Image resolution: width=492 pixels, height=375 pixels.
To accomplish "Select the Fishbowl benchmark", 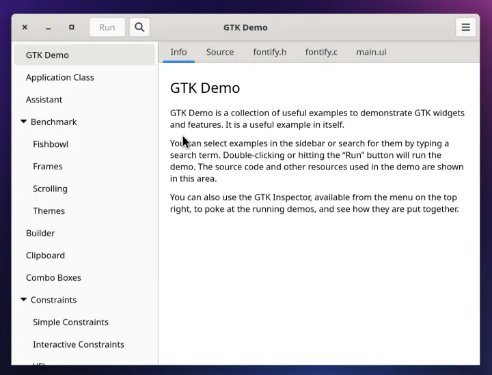I will pyautogui.click(x=85, y=144).
